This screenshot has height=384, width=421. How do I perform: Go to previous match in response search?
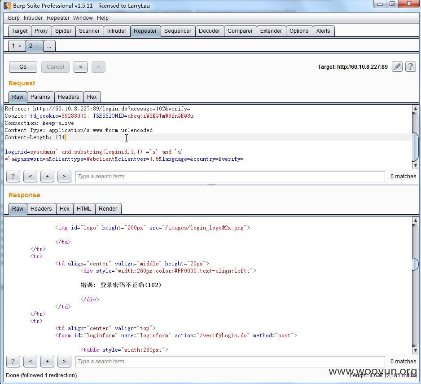(30, 362)
